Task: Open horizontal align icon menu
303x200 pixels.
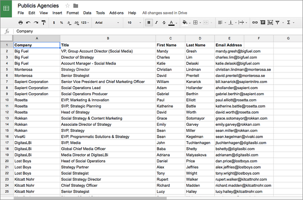Action: coord(220,23)
